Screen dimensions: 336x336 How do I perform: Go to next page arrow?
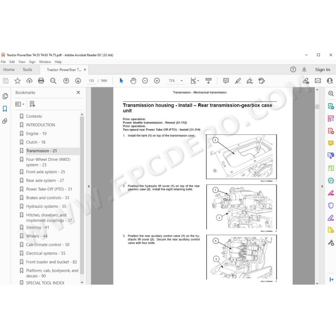(78, 81)
